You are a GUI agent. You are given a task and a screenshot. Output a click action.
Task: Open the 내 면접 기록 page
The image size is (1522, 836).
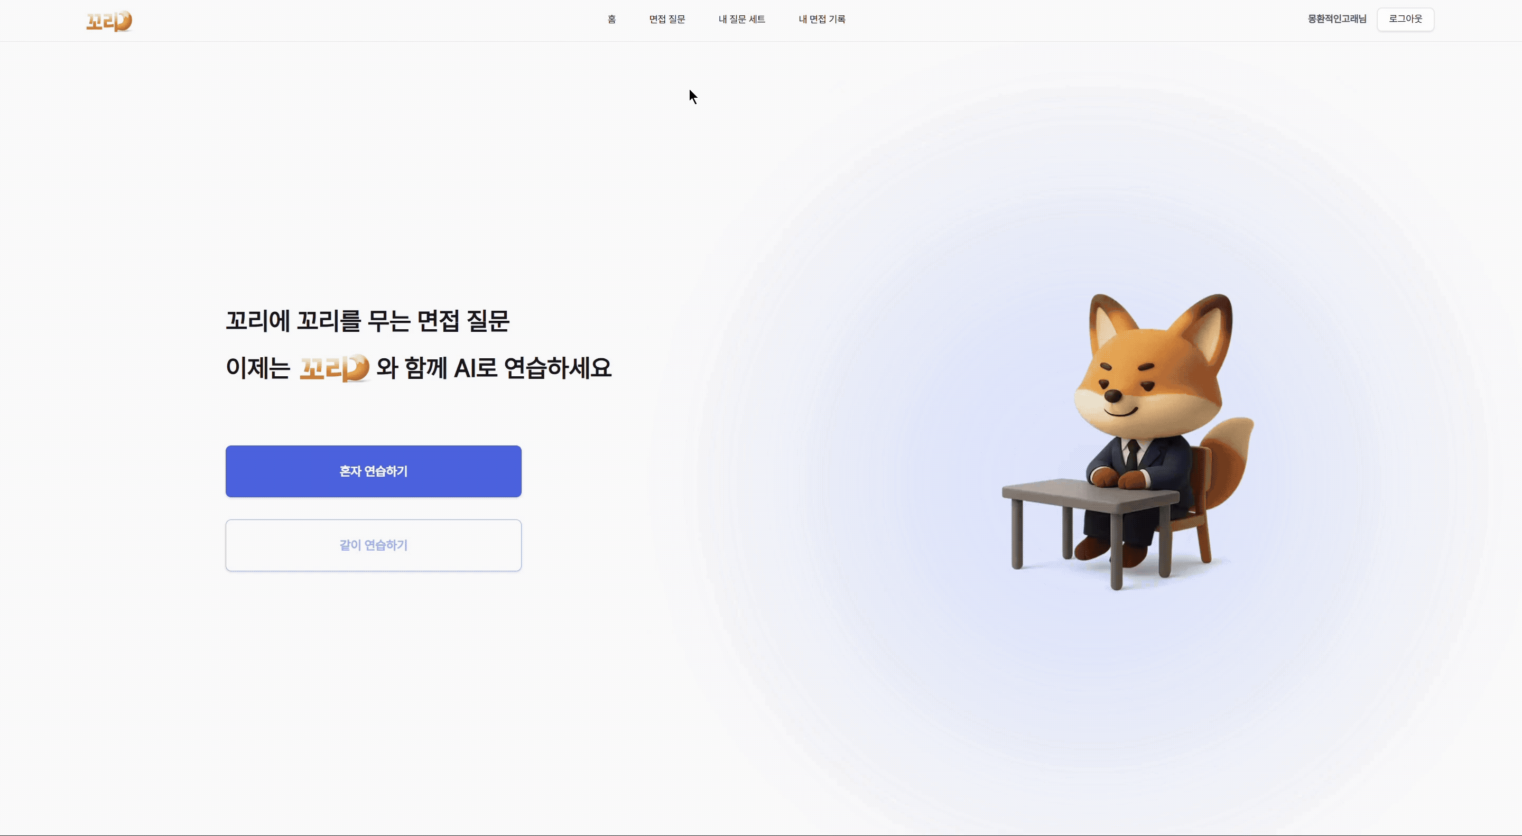(x=822, y=20)
